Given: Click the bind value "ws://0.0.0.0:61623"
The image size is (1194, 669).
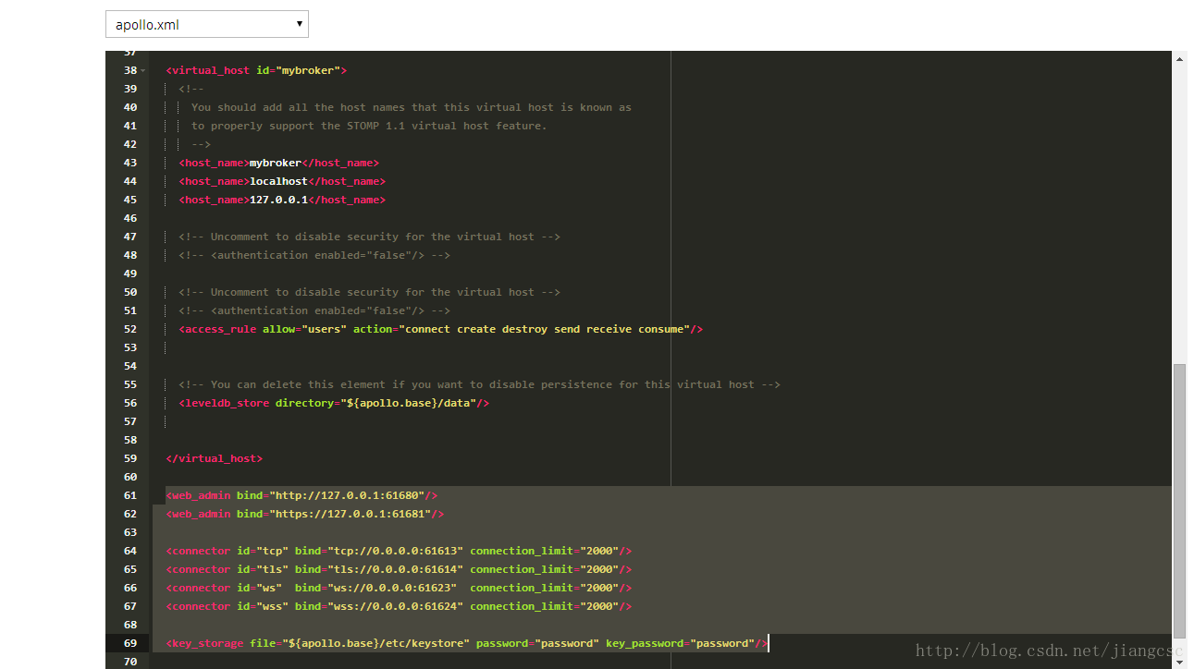Looking at the screenshot, I should (x=392, y=588).
